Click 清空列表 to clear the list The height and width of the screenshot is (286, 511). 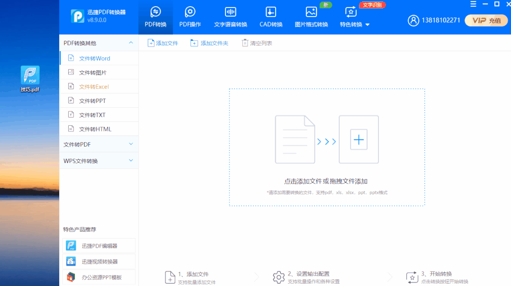tap(257, 43)
